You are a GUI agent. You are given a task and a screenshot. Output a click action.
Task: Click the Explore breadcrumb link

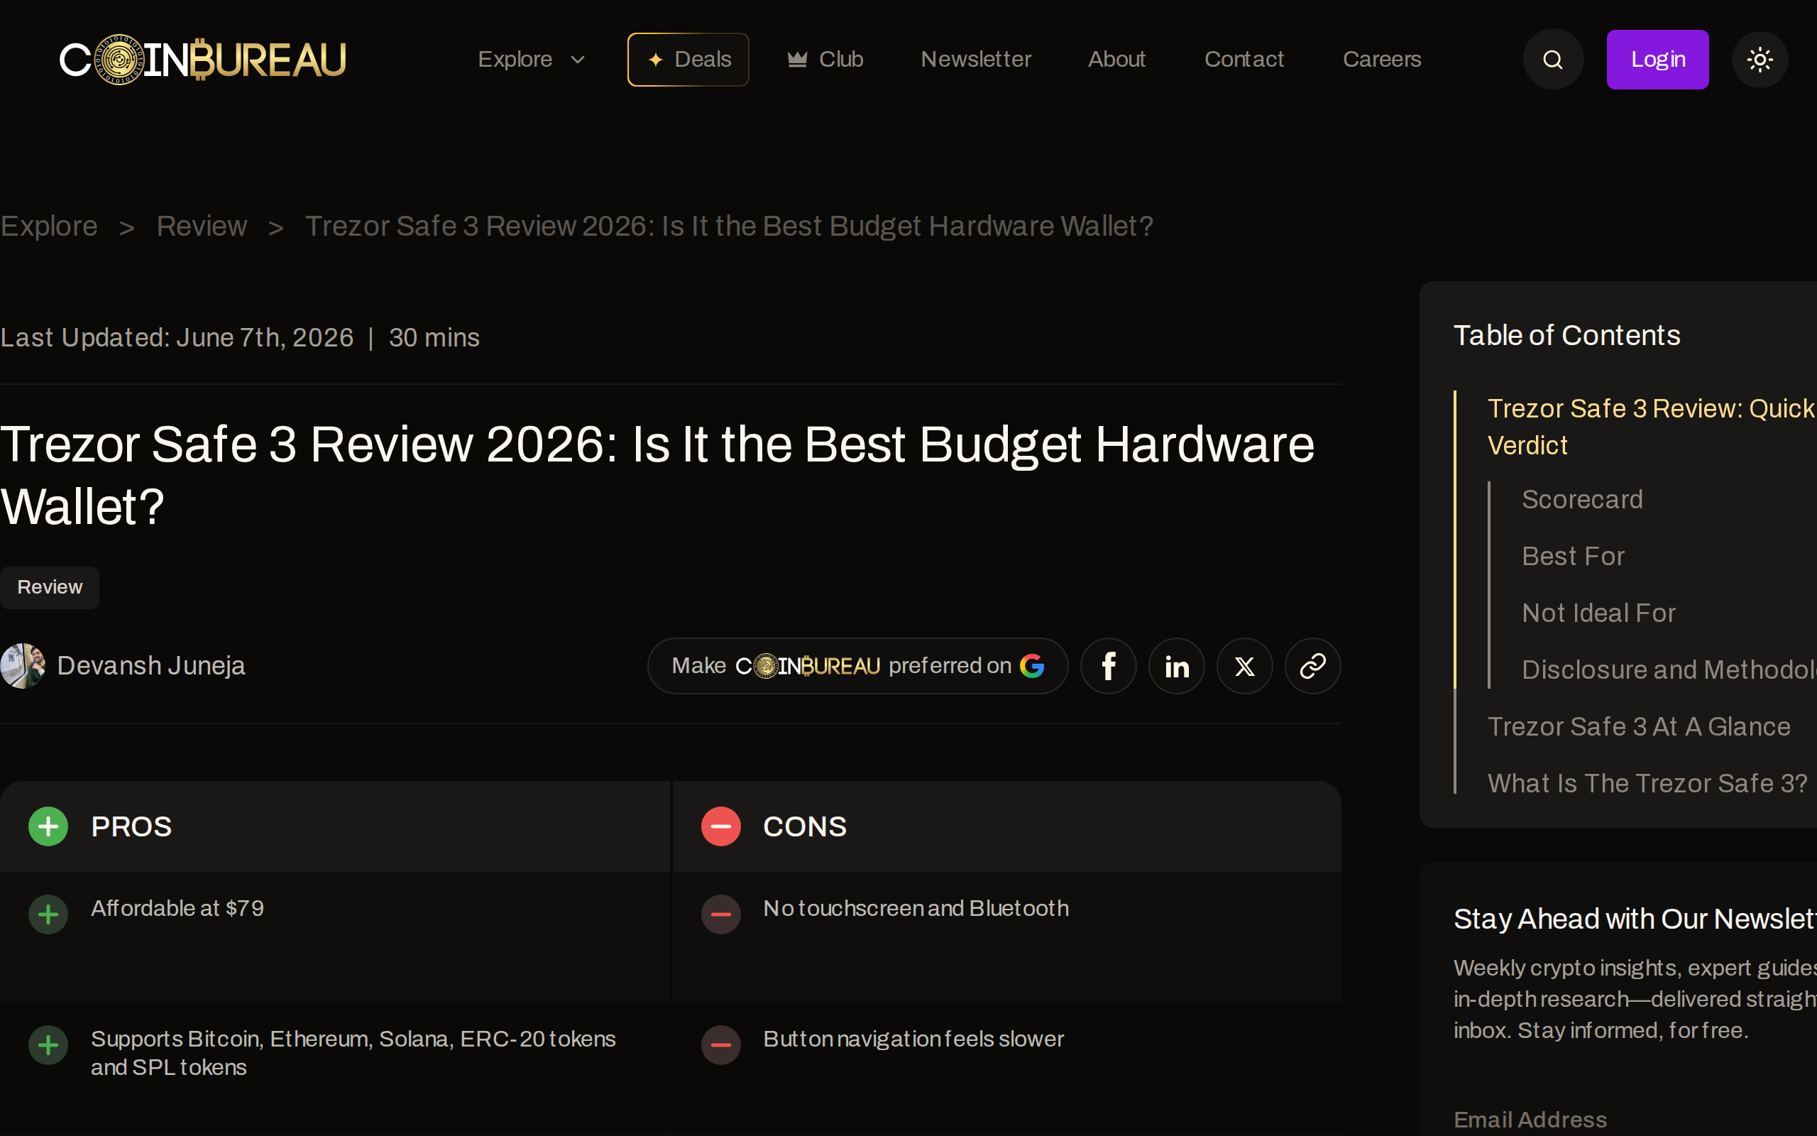pyautogui.click(x=49, y=226)
